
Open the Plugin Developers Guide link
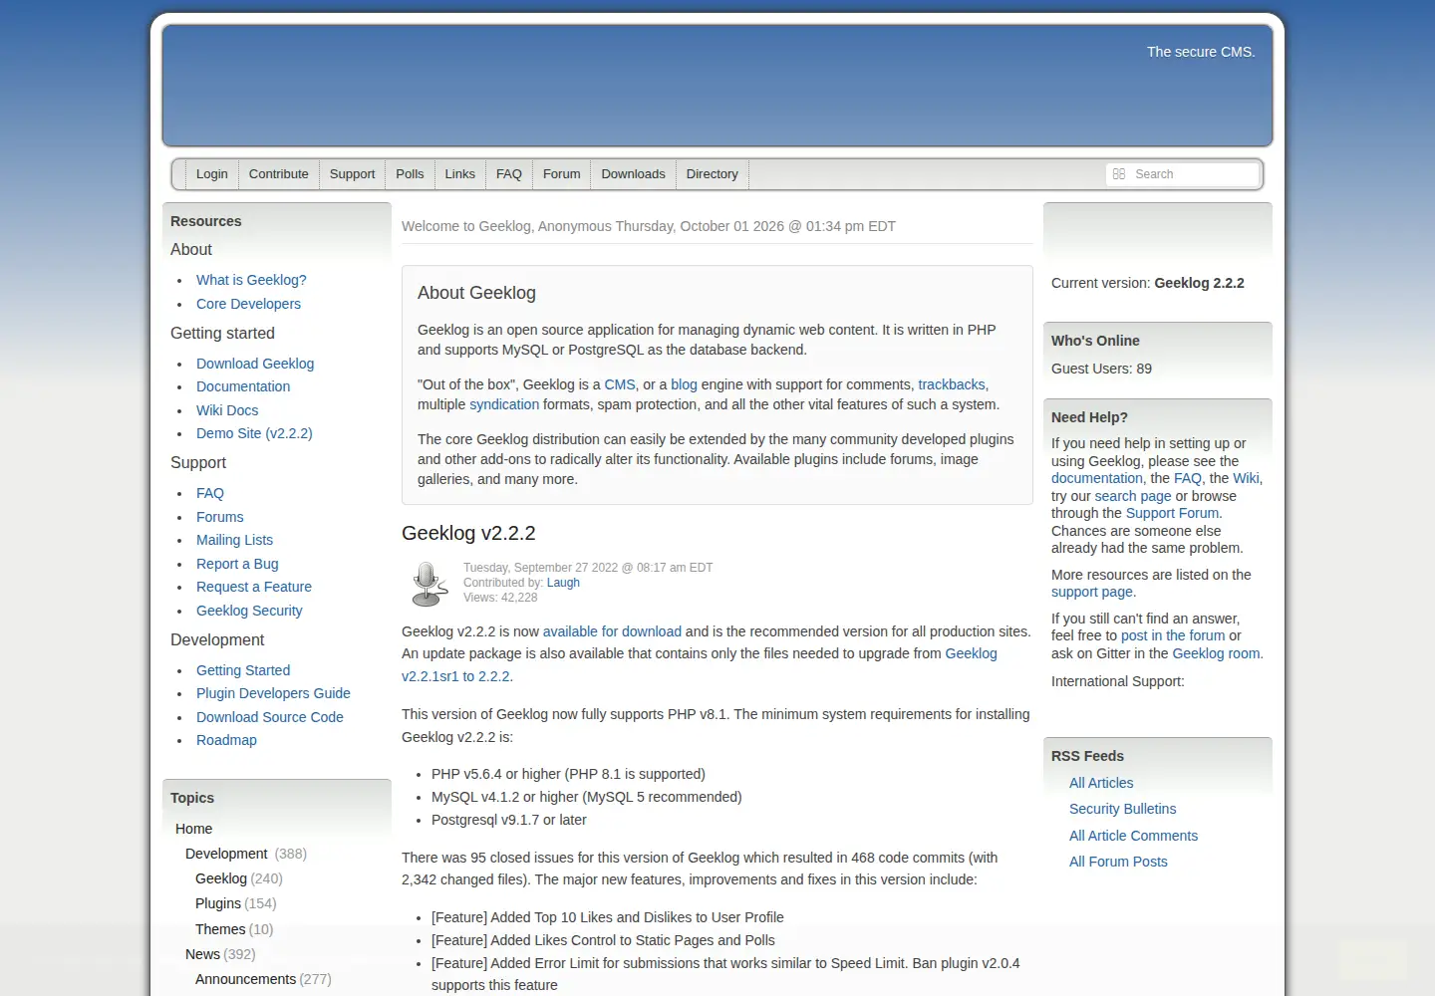pos(273,693)
